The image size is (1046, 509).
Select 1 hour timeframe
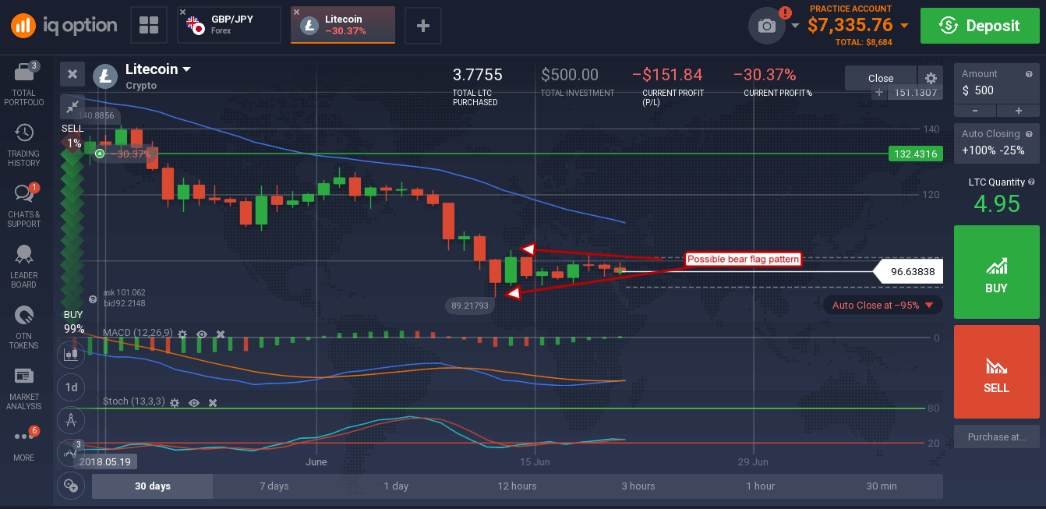pyautogui.click(x=760, y=486)
